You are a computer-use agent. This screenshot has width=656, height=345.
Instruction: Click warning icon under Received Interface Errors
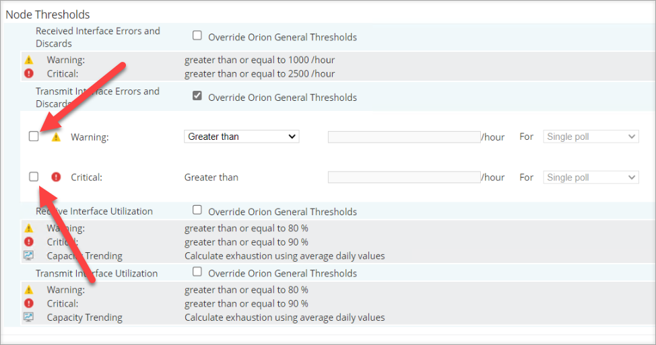28,60
